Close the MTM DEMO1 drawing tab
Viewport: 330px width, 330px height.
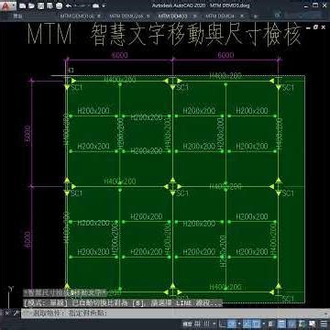tap(99, 16)
